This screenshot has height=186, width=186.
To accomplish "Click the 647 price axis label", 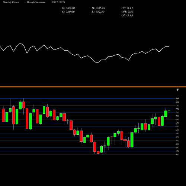I will click(x=177, y=126).
